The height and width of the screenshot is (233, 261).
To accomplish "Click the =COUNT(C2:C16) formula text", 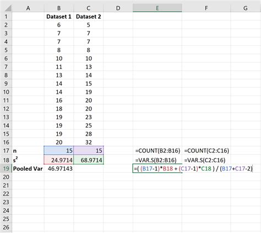I will pyautogui.click(x=206, y=151).
